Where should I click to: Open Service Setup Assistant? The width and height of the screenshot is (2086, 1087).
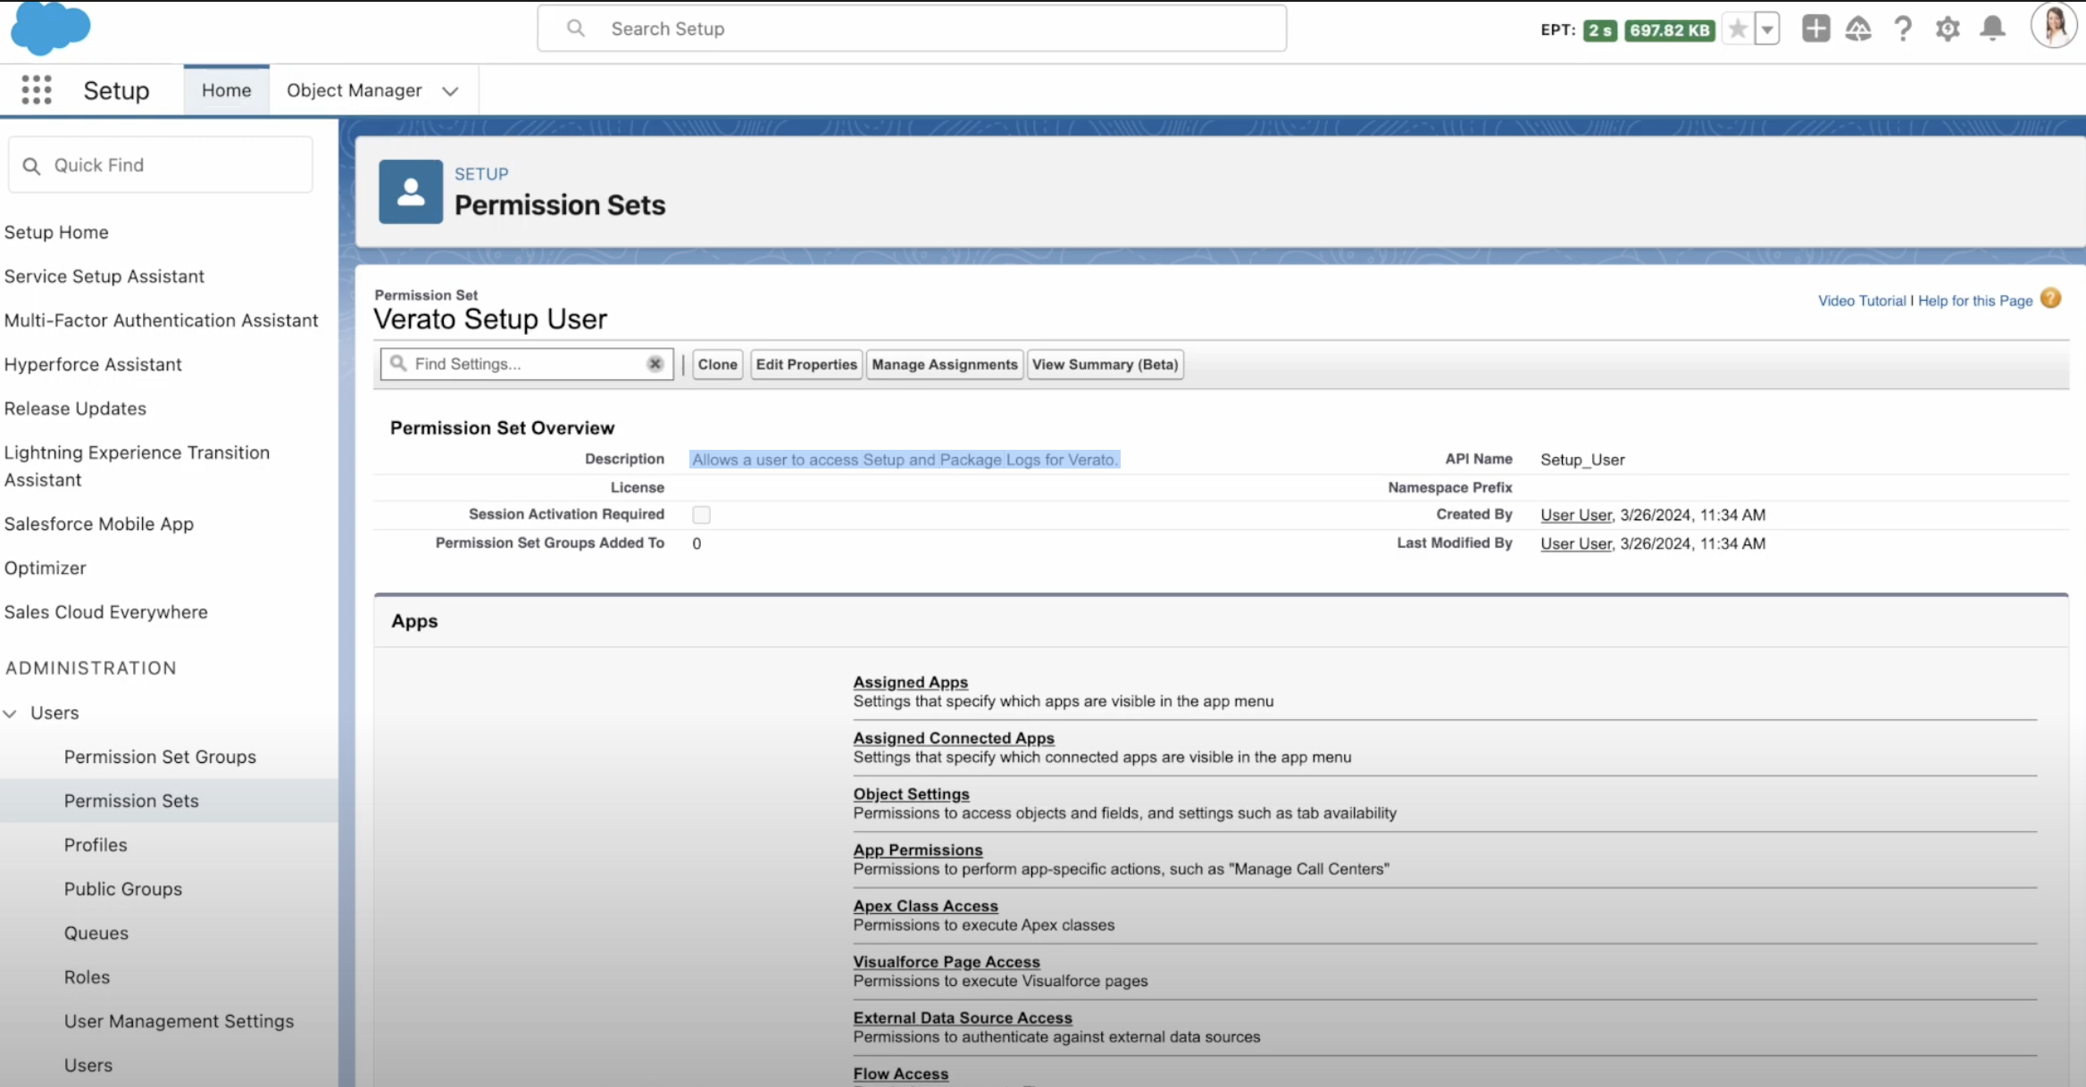[104, 277]
